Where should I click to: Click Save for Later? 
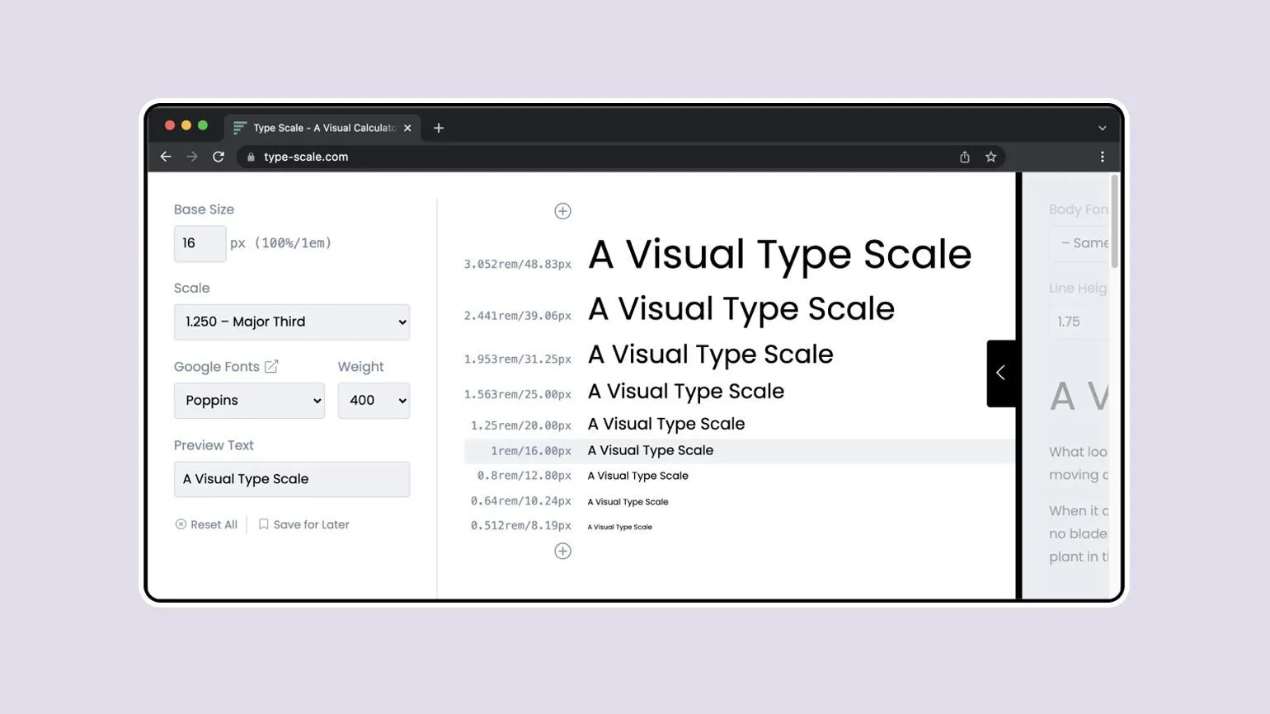(303, 524)
